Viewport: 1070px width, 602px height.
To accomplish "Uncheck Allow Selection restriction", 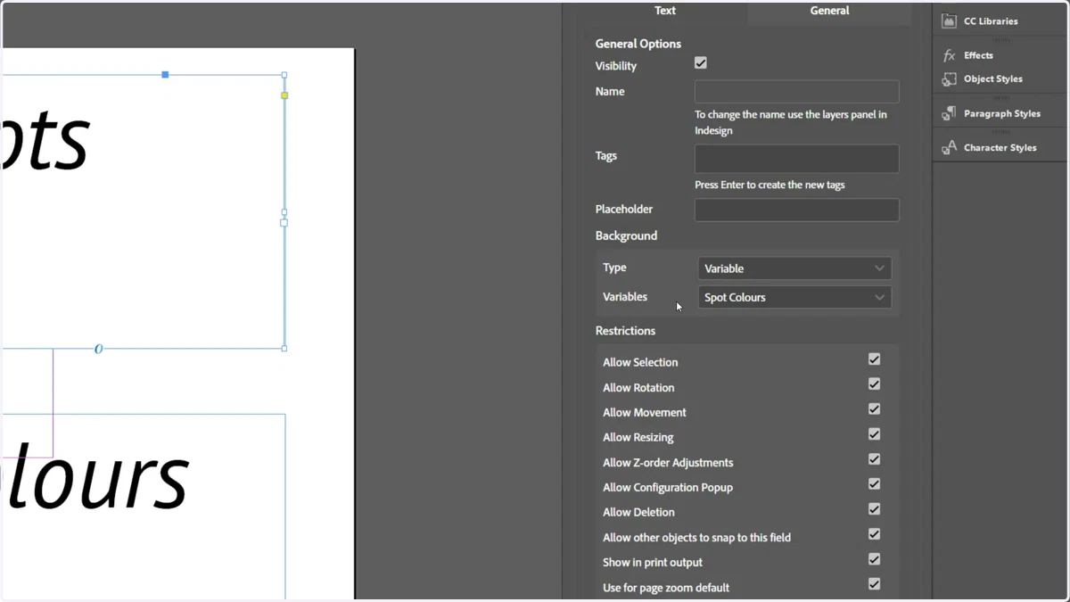I will [875, 359].
